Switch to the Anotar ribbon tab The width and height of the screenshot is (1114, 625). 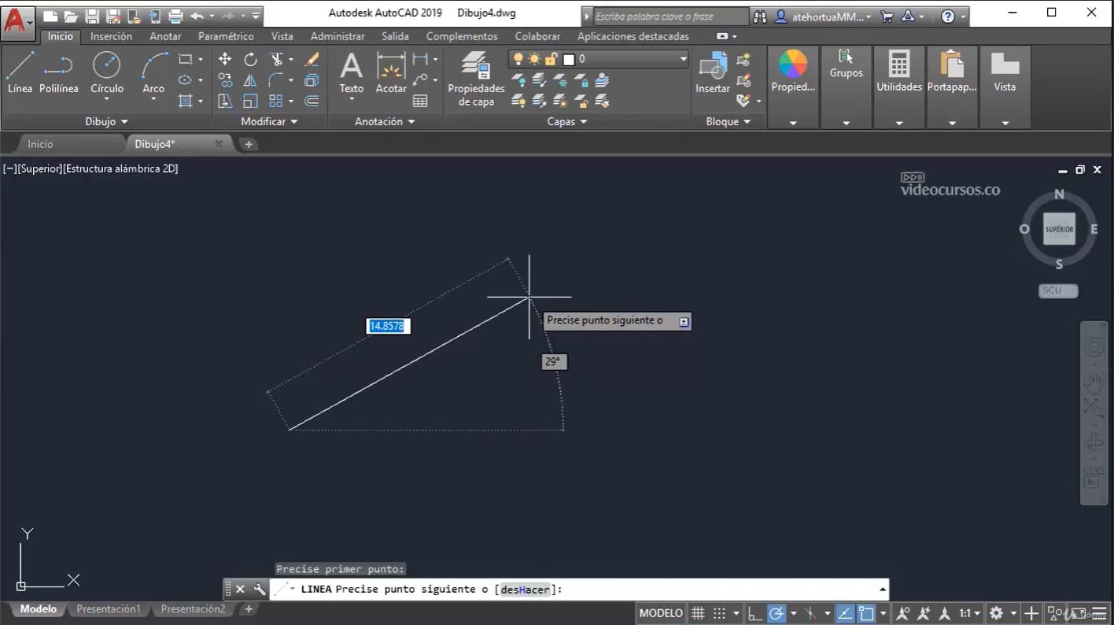click(165, 36)
